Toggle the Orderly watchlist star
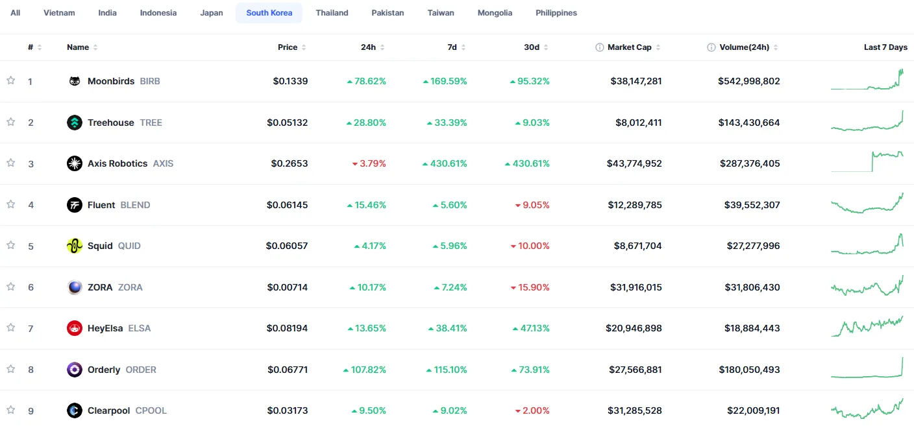The width and height of the screenshot is (914, 428). click(x=10, y=369)
